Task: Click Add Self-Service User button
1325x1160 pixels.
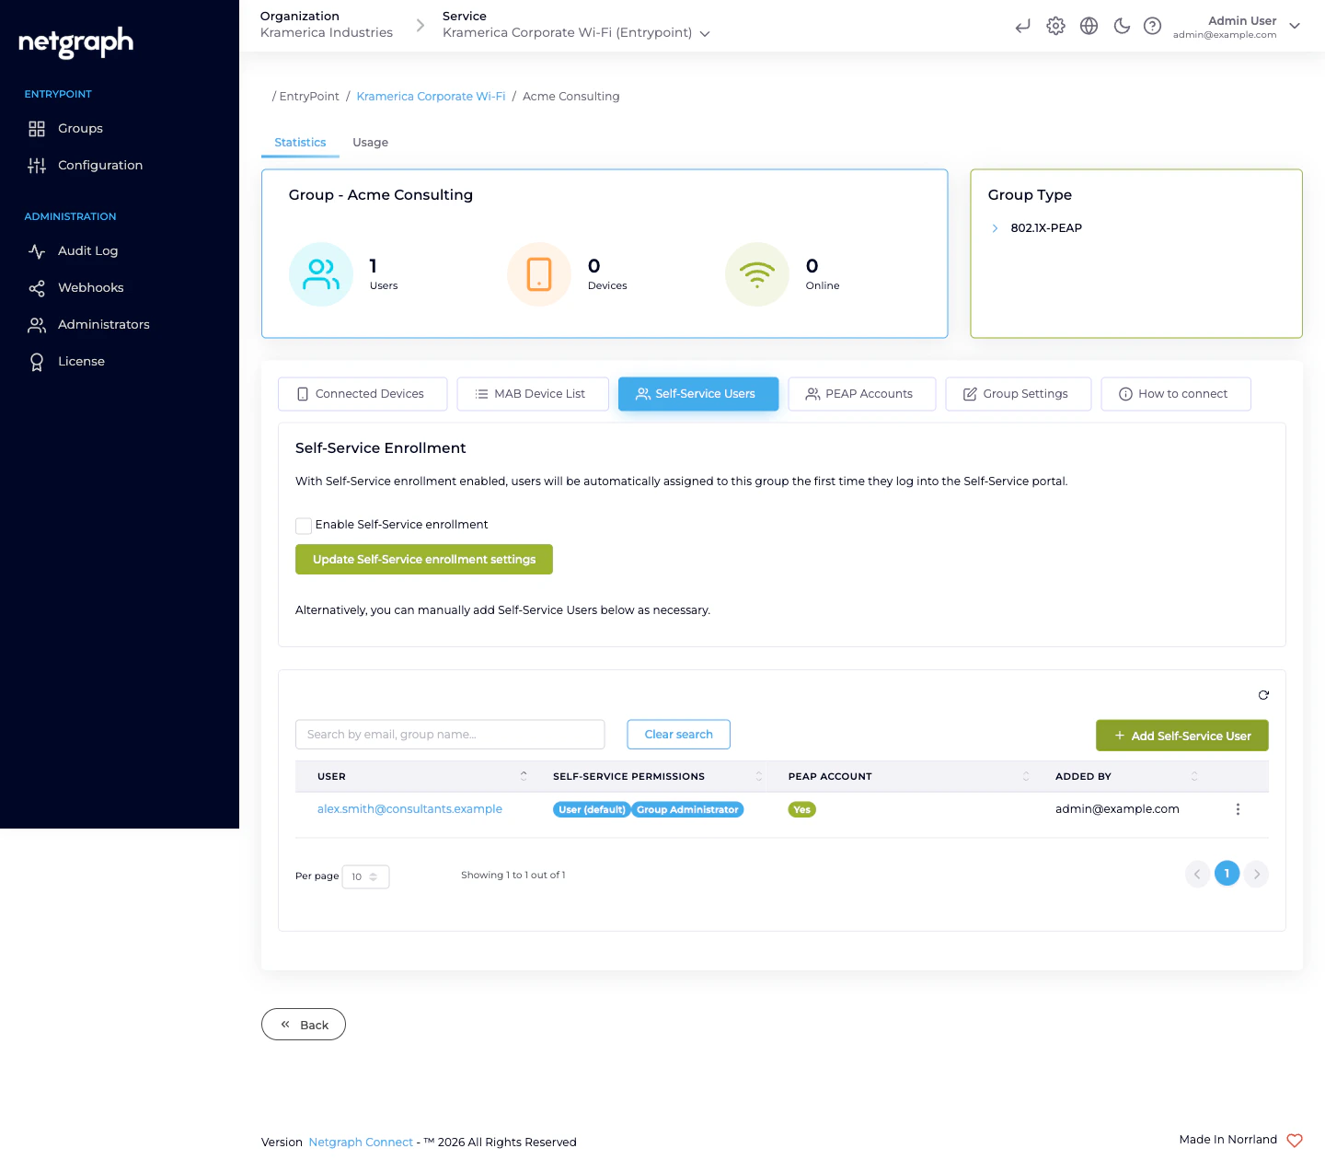Action: pos(1181,736)
